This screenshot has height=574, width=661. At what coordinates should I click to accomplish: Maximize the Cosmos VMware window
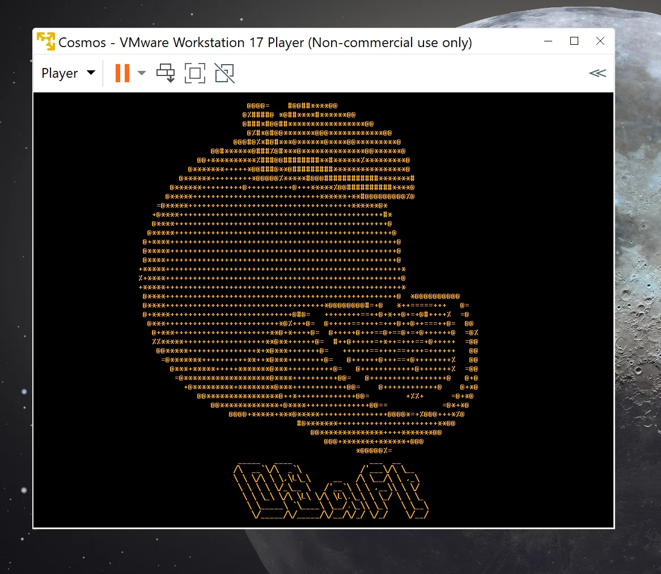(574, 41)
